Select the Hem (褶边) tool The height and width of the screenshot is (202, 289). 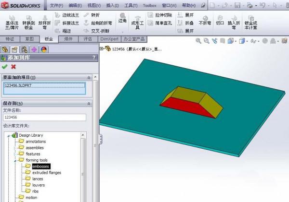coord(63,31)
